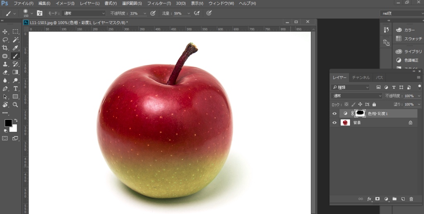This screenshot has width=424, height=214.
Task: Toggle lock image pixels
Action: click(353, 105)
